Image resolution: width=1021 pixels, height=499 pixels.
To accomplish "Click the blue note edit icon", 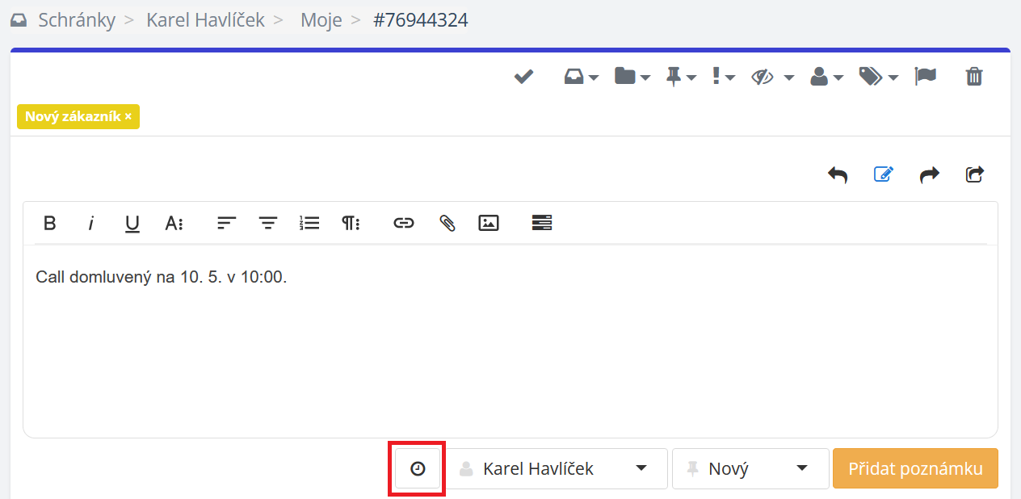I will tap(884, 174).
